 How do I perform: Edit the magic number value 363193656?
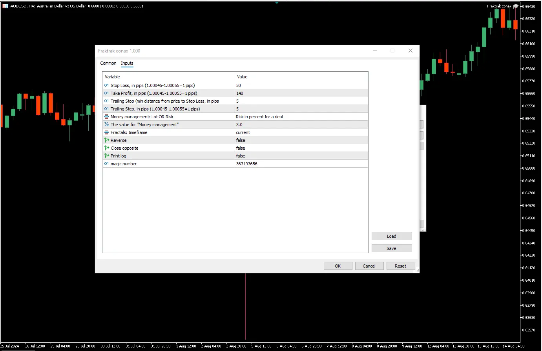pyautogui.click(x=301, y=164)
